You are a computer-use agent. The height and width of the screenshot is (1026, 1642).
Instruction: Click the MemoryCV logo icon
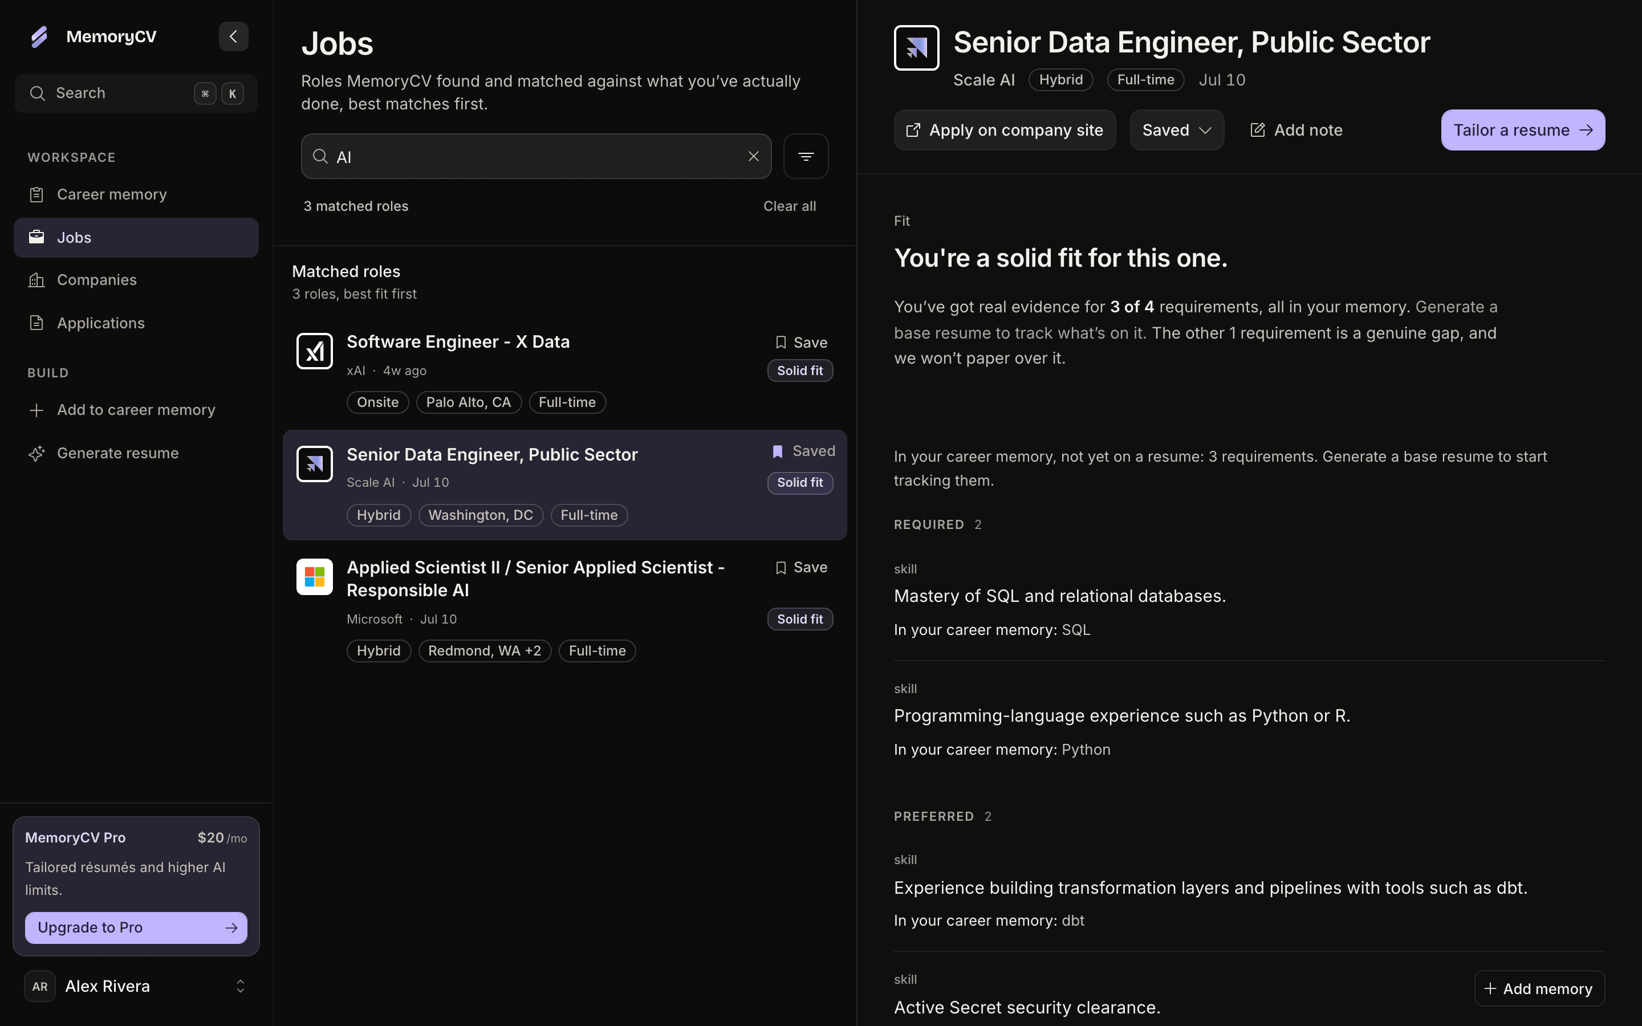[39, 36]
